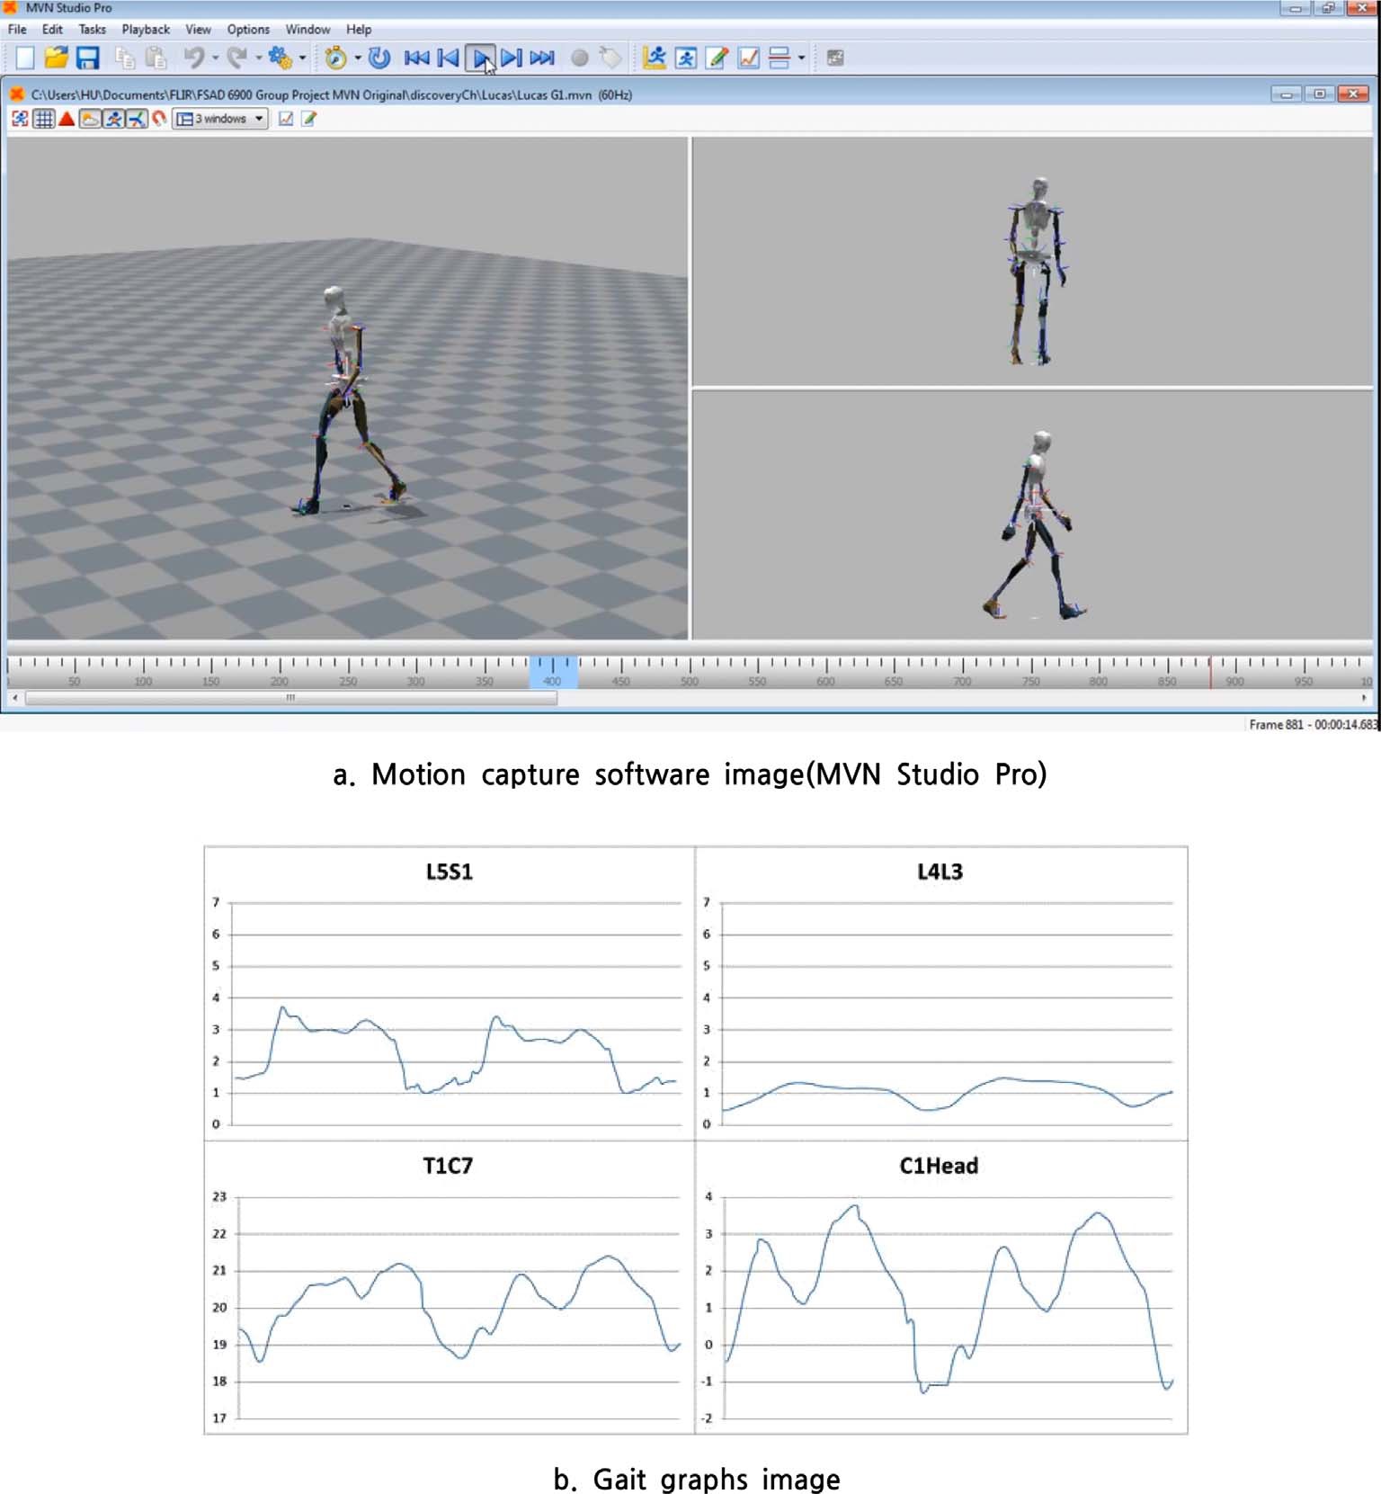Expand the gears settings dropdown arrow

pyautogui.click(x=302, y=58)
